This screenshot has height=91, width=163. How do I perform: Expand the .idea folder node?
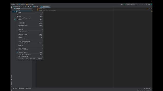click(x=15, y=10)
